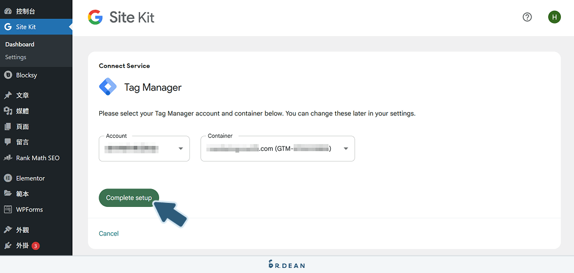Click the 控制台 dashboard gauge icon
574x273 pixels.
8,11
